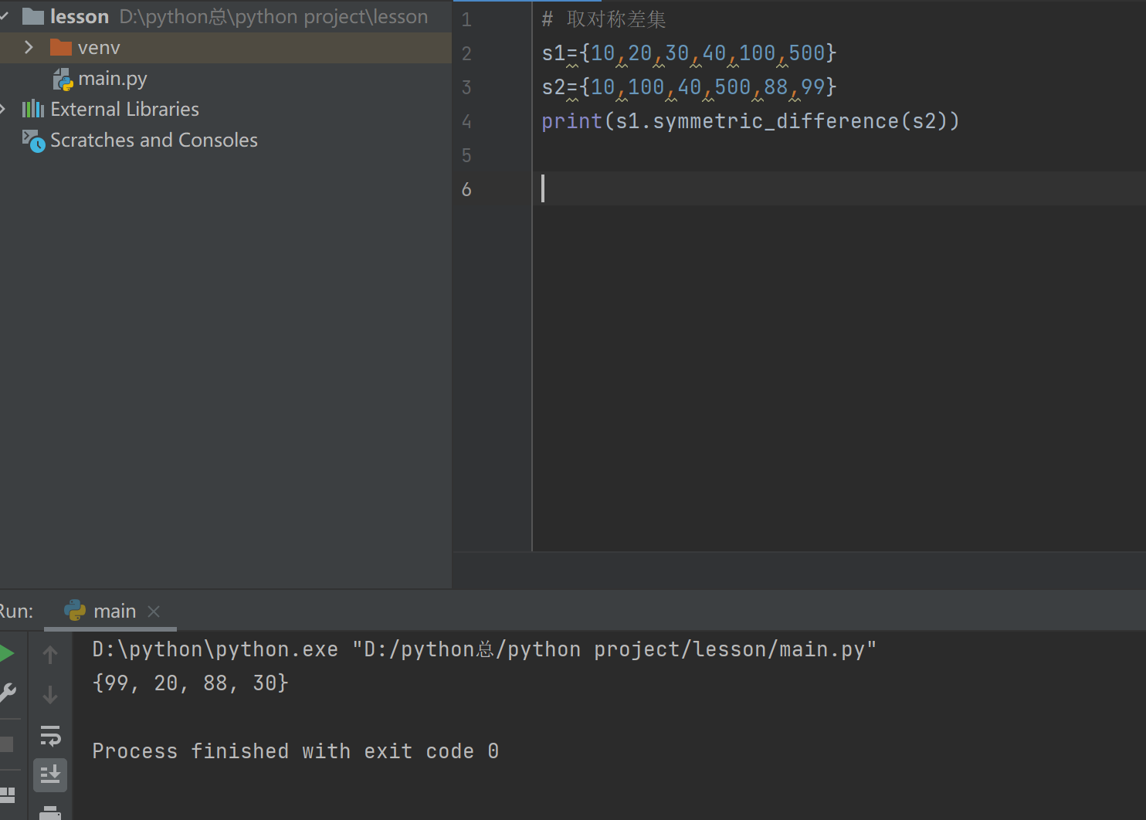The height and width of the screenshot is (820, 1146).
Task: Click the External Libraries bar-chart icon
Action: click(x=33, y=109)
